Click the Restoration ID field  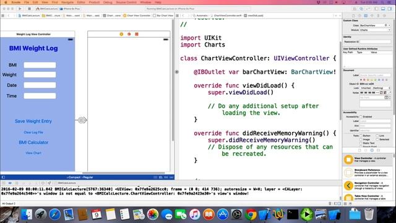(x=375, y=42)
